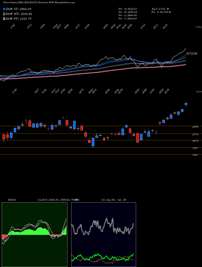Click the 2295 price level label

(x=195, y=127)
